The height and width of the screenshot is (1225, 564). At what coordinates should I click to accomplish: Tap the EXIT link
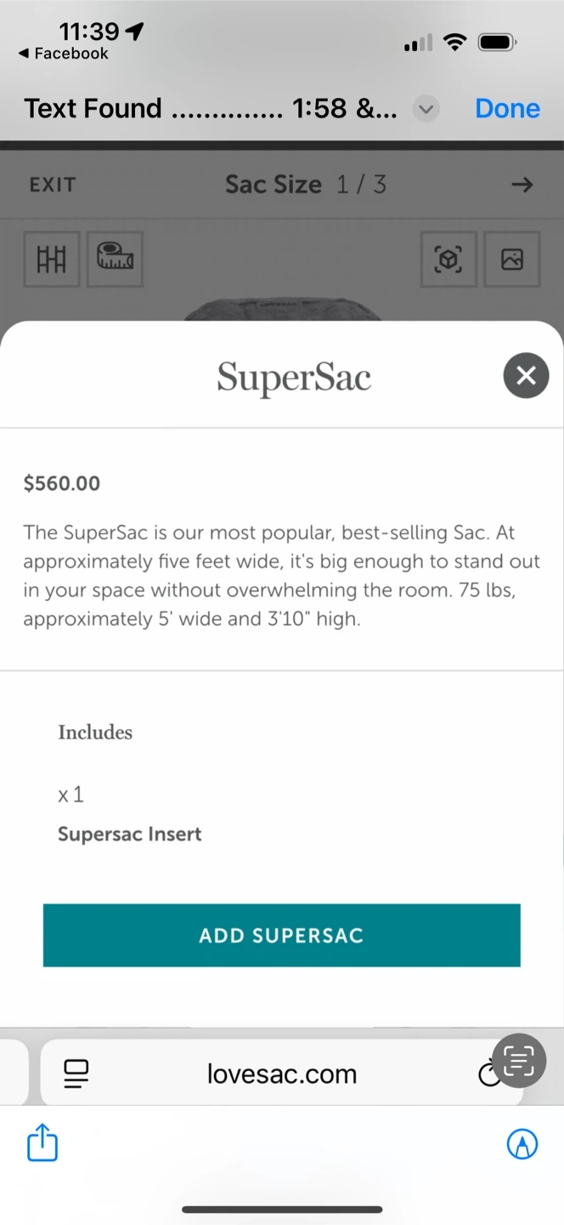coord(53,185)
